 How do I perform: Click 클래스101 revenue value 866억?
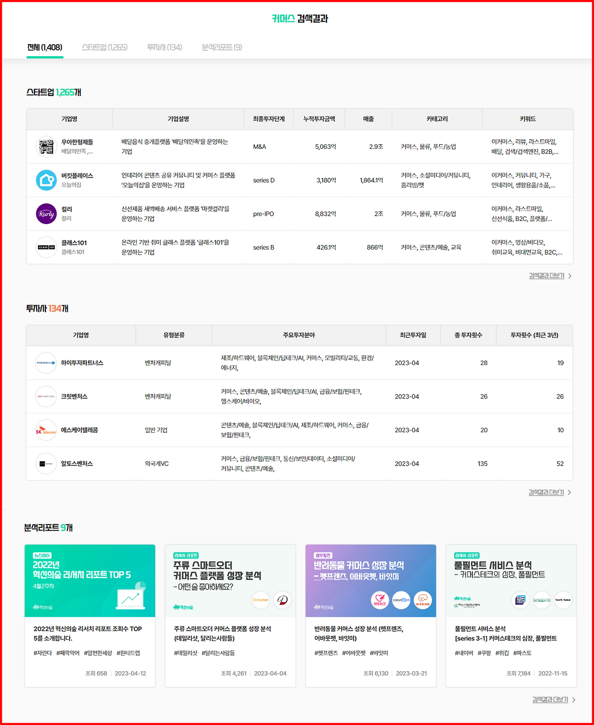click(375, 247)
